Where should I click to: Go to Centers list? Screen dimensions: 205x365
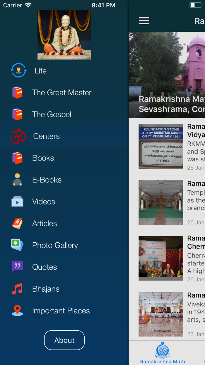(46, 136)
